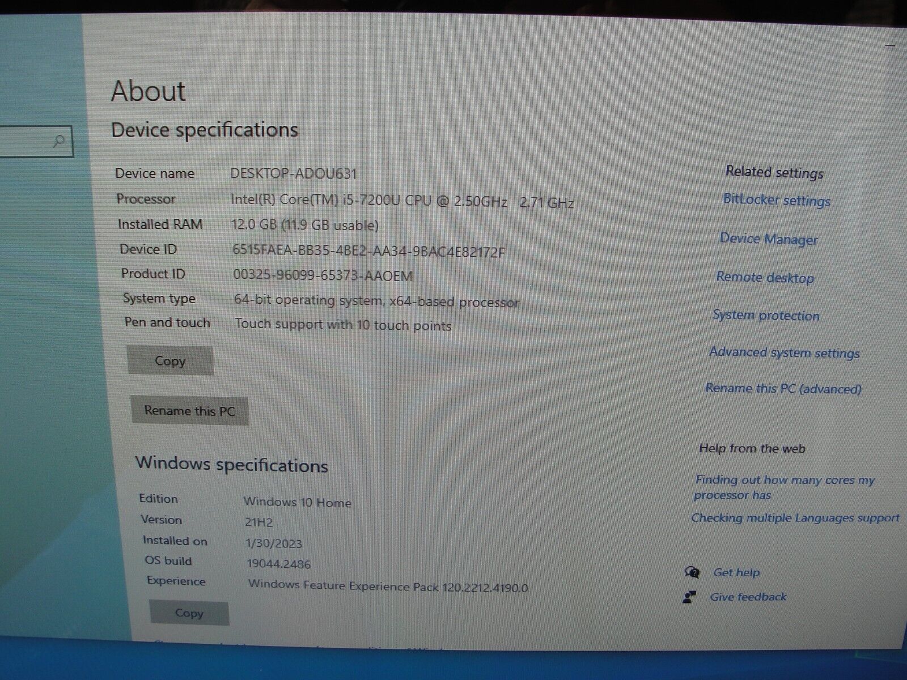Click Related settings heading
The image size is (907, 680).
click(x=774, y=172)
